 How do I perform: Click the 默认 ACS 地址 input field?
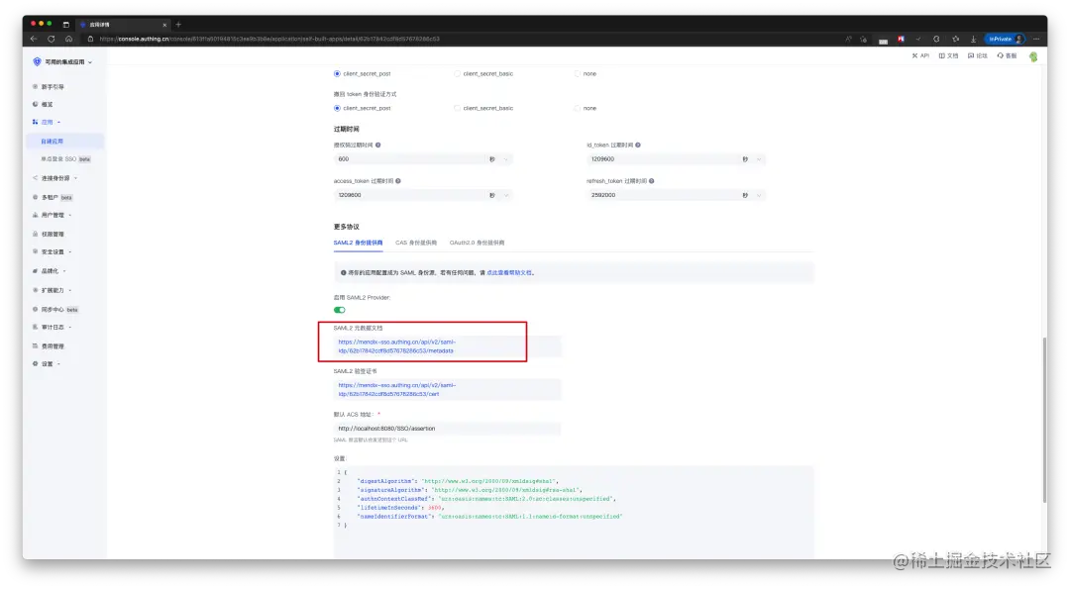click(x=447, y=428)
